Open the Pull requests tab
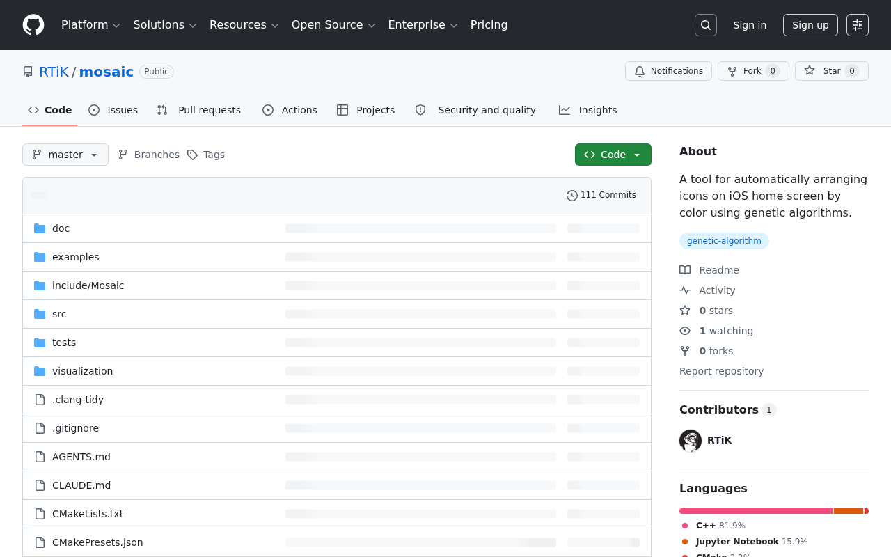This screenshot has height=557, width=891. coord(199,110)
